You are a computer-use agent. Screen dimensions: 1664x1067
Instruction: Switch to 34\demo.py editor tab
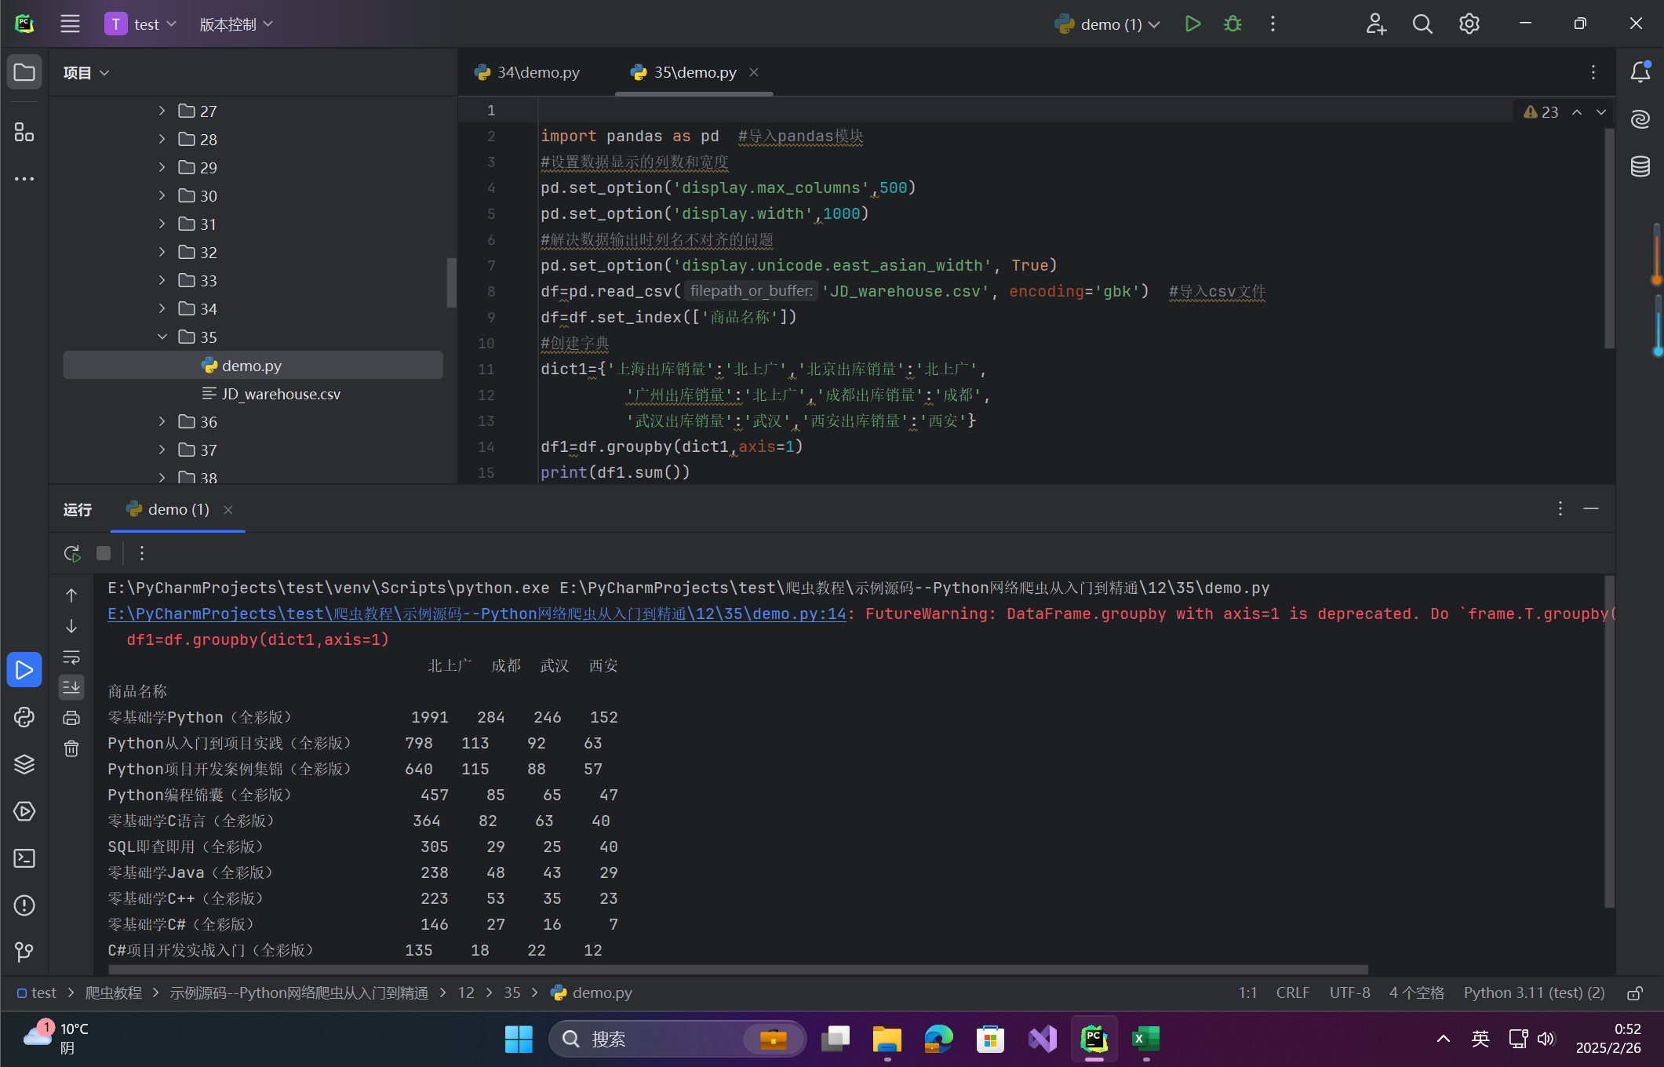(x=527, y=72)
